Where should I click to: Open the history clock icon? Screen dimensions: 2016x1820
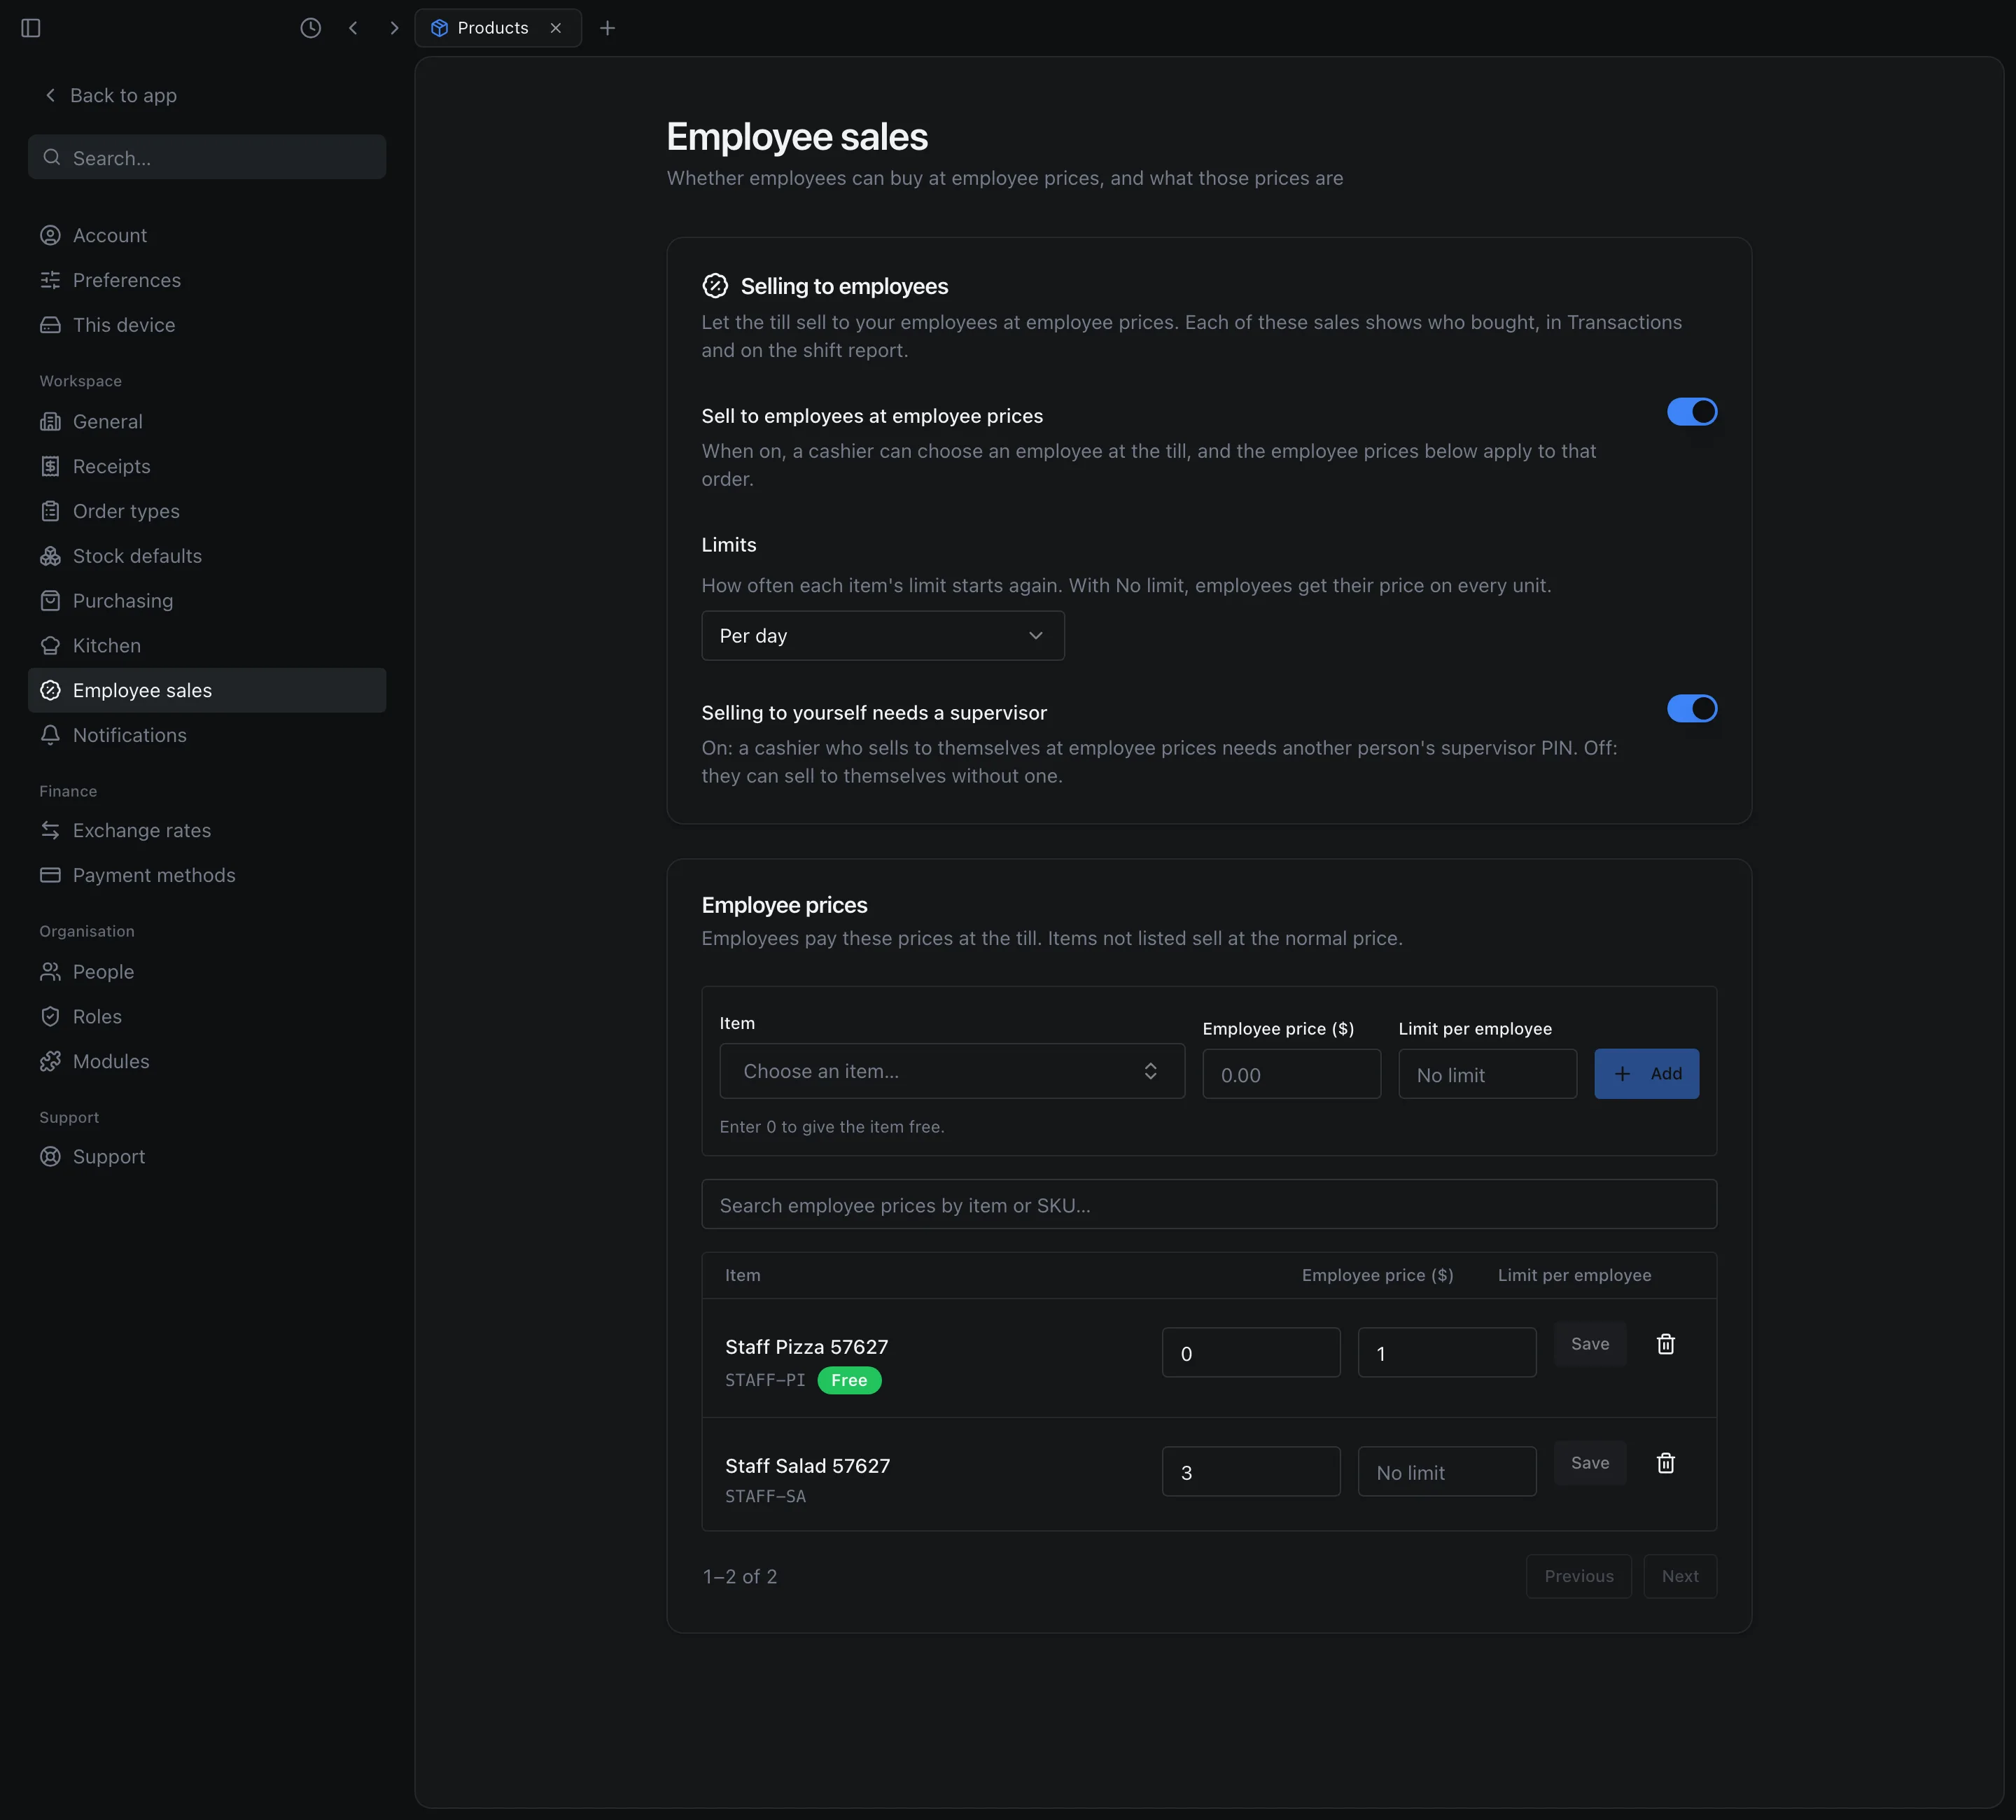point(311,28)
